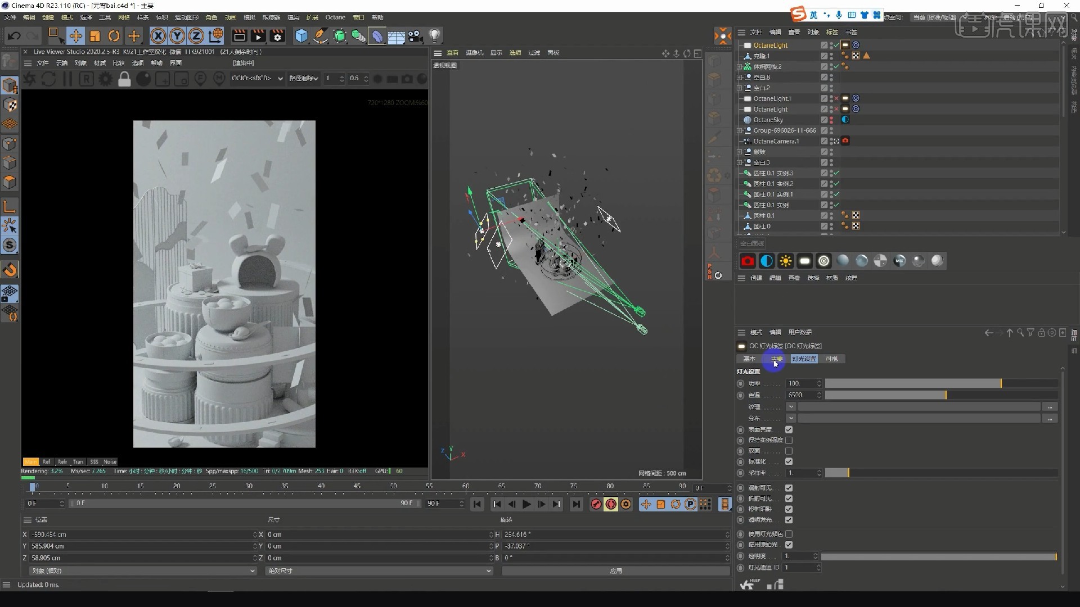The height and width of the screenshot is (607, 1080).
Task: Play the animation forward
Action: tap(526, 504)
